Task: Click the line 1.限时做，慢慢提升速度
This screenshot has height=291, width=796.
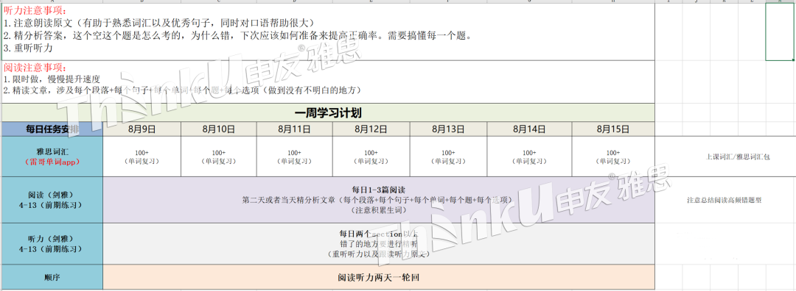Action: click(52, 79)
